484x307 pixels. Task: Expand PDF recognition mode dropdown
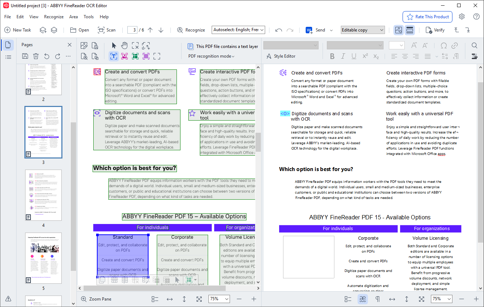point(211,56)
